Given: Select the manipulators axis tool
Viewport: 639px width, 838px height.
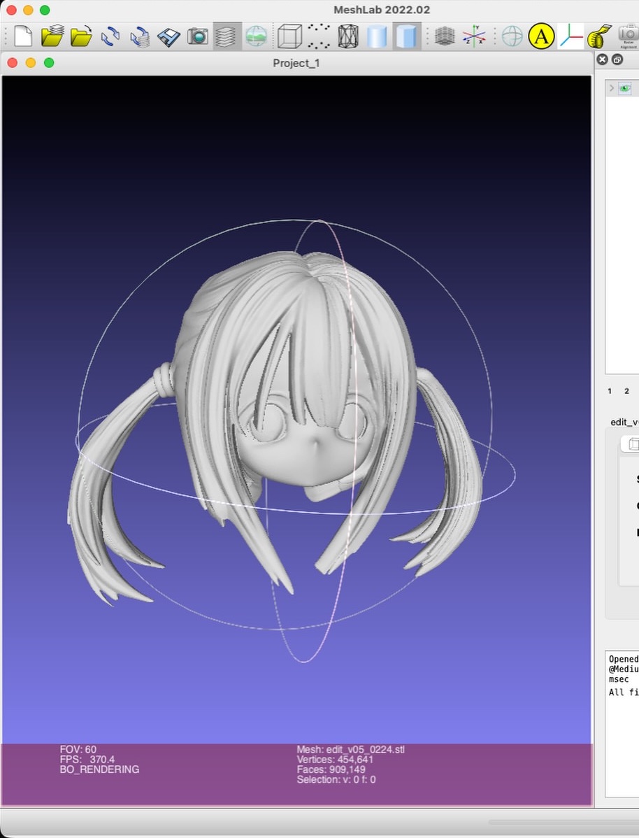Looking at the screenshot, I should (570, 36).
